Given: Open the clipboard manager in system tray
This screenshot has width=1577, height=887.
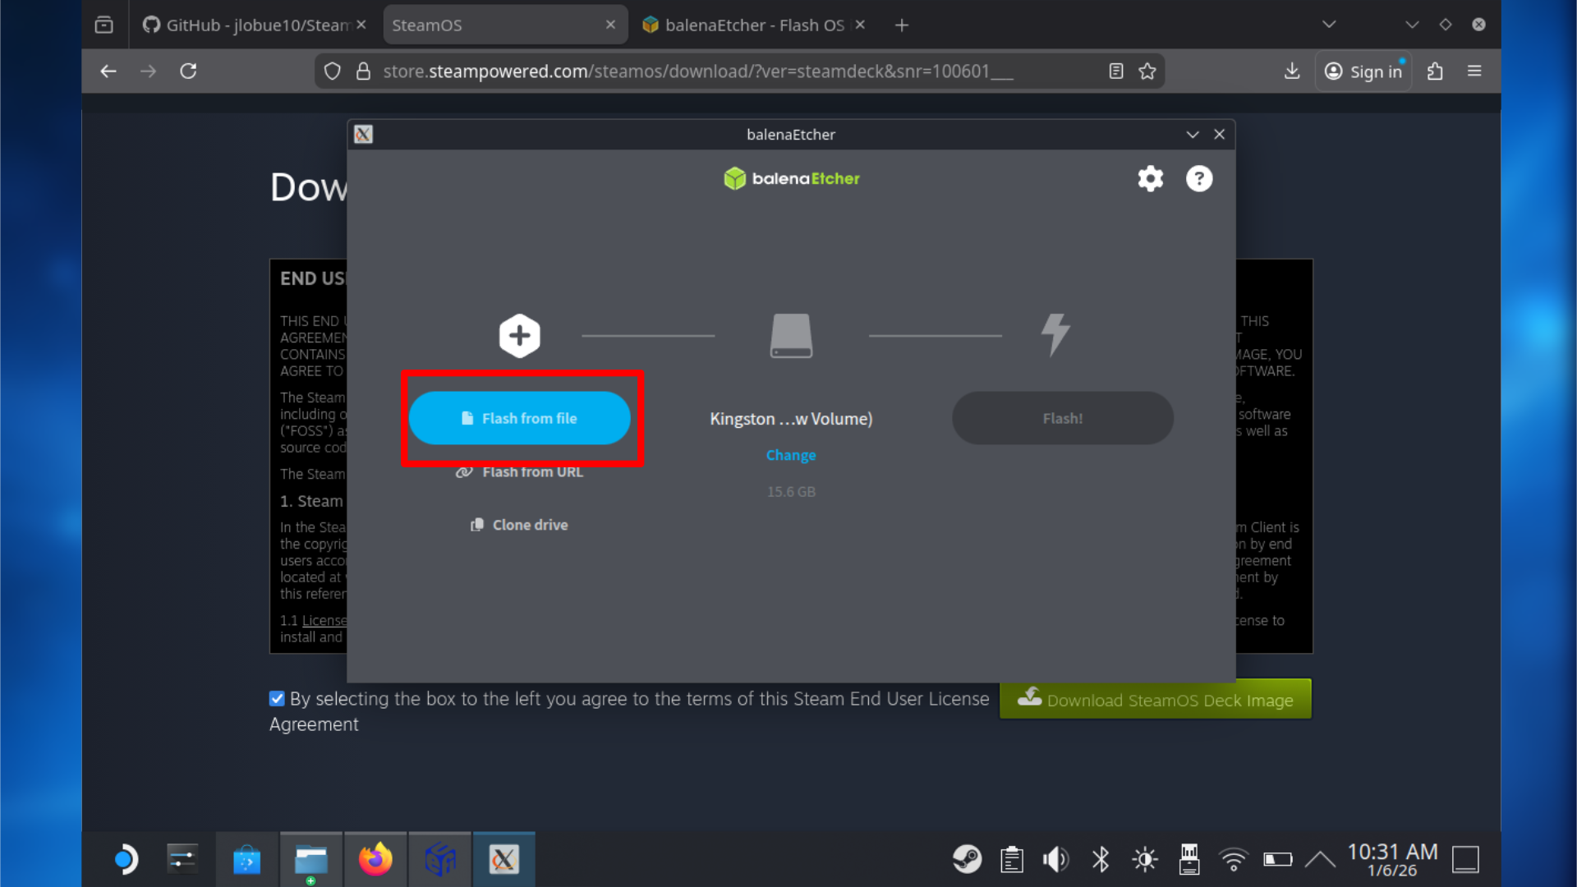Looking at the screenshot, I should (1011, 859).
